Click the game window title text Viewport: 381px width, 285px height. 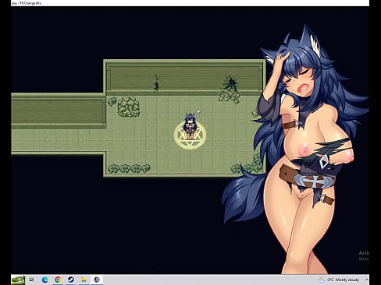tap(27, 3)
